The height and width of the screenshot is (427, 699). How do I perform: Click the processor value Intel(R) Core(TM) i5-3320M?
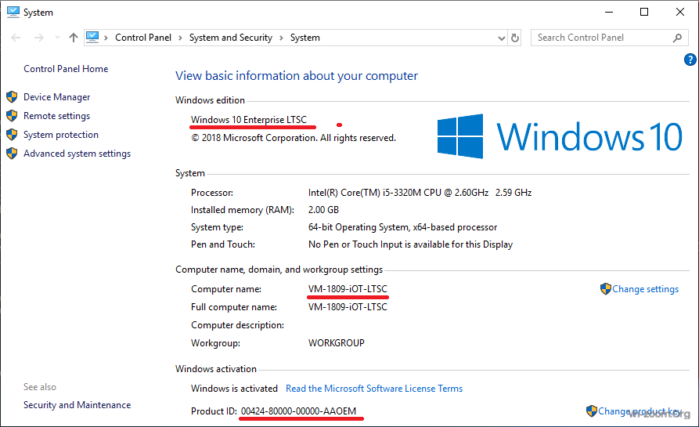coord(420,193)
